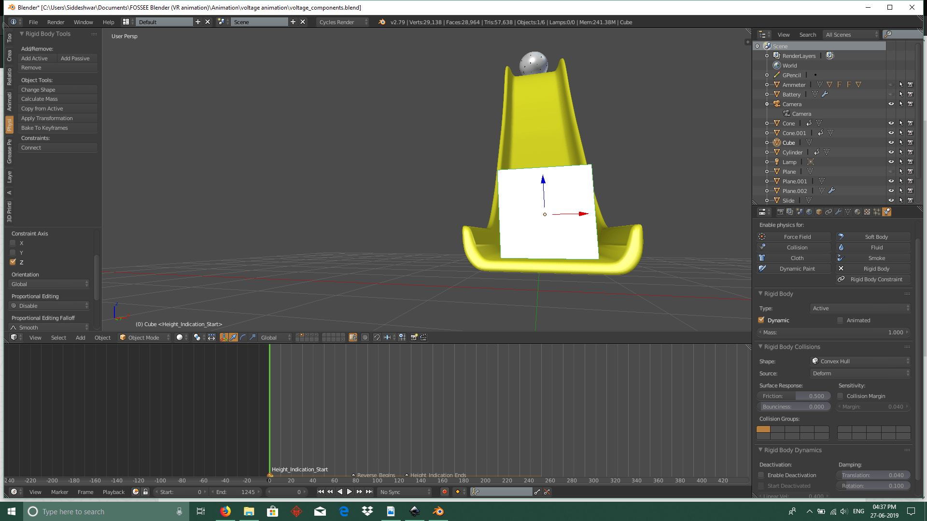
Task: Open the Render properties tab
Action: click(780, 211)
